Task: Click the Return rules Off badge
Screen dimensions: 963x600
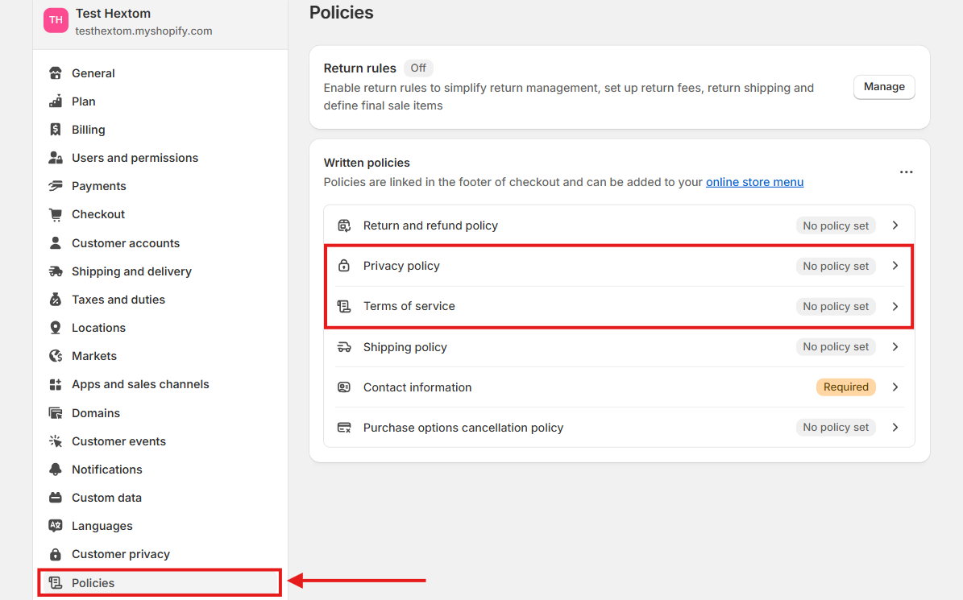Action: [418, 68]
